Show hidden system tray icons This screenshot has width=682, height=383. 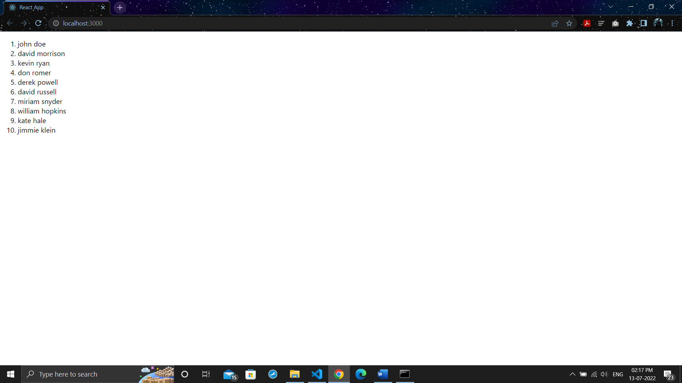click(x=572, y=374)
